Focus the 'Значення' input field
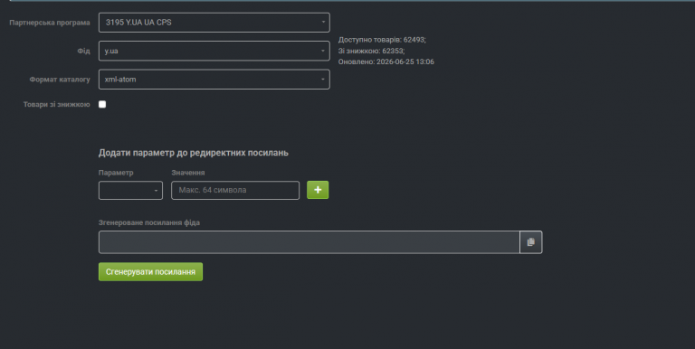This screenshot has height=349, width=695. [x=235, y=191]
